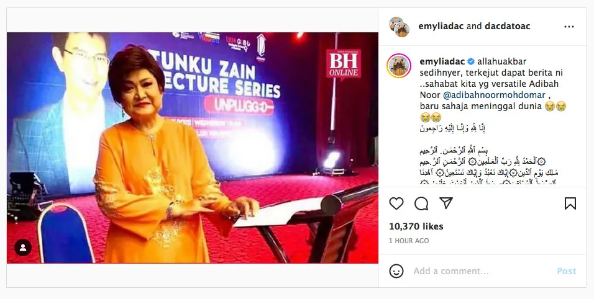Open emyliadac profile from header
Viewport: 594px width, 299px height.
click(x=441, y=26)
